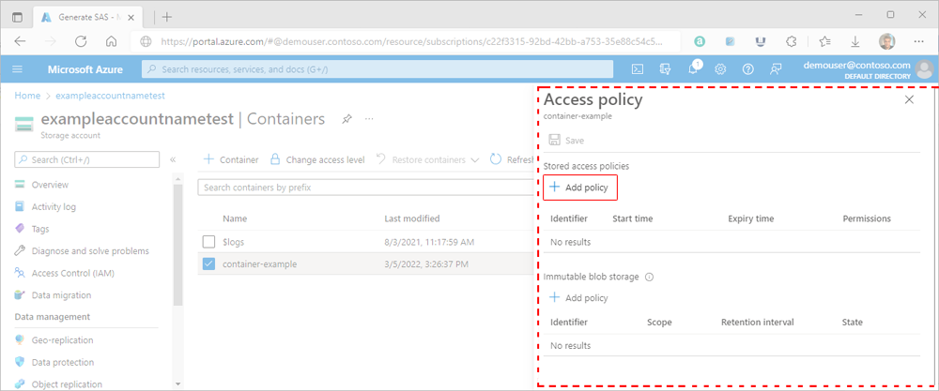Screen dimensions: 939x391
Task: Open Overview in the left menu
Action: coord(50,185)
